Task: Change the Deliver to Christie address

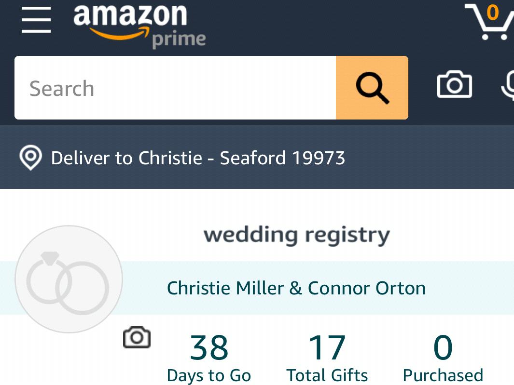Action: click(198, 158)
